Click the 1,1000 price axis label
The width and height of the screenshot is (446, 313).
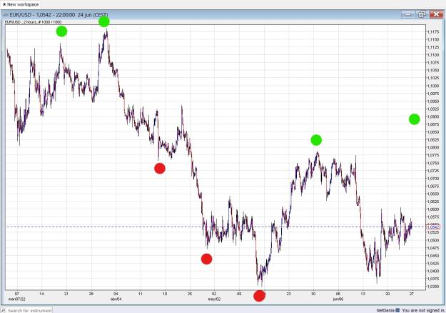(x=432, y=86)
